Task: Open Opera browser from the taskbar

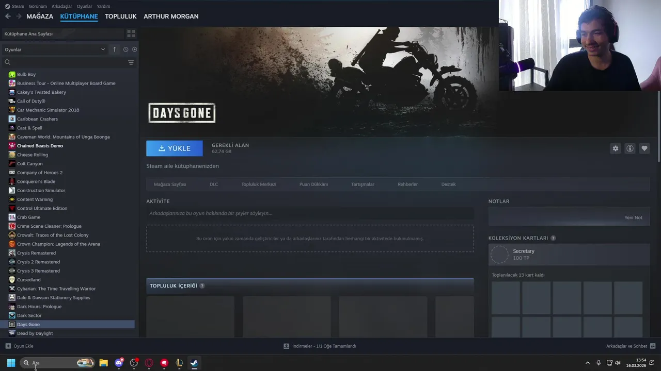Action: click(x=149, y=363)
